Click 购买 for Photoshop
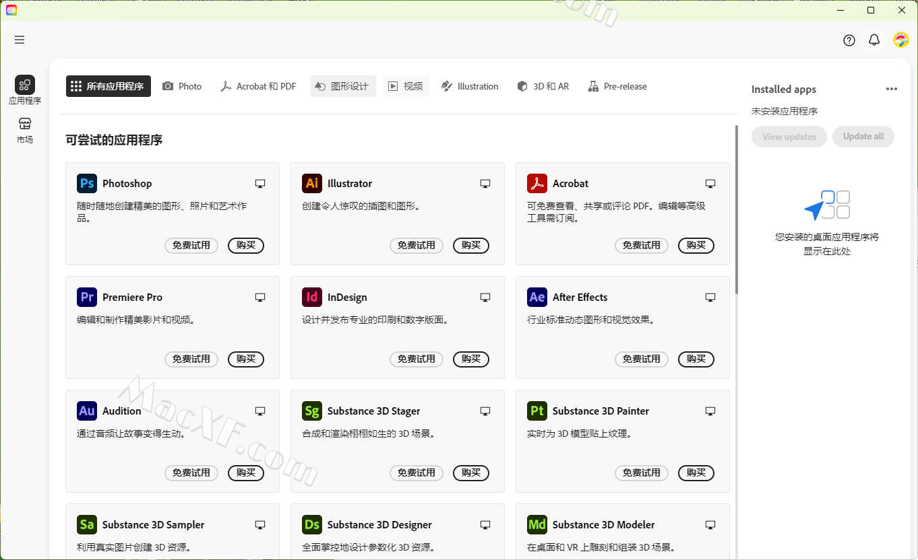This screenshot has width=918, height=560. pyautogui.click(x=246, y=246)
